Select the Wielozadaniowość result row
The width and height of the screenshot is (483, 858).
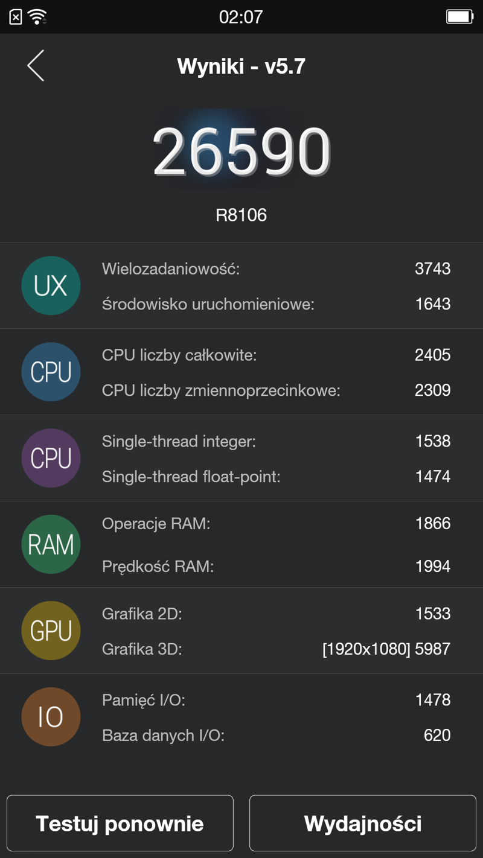(x=277, y=269)
